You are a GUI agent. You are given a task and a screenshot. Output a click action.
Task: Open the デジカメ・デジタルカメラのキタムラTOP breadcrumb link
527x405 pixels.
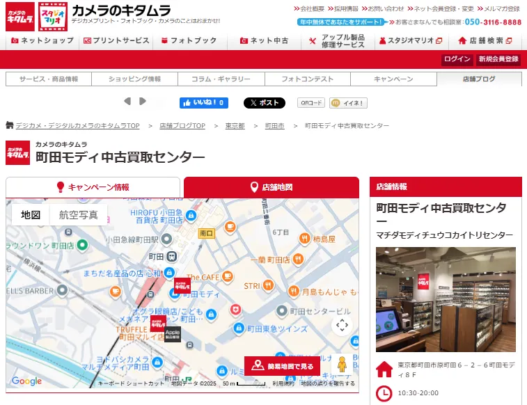tap(78, 125)
